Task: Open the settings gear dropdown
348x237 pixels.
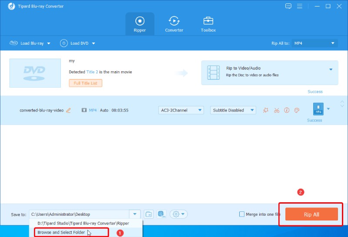Action: [x=179, y=214]
